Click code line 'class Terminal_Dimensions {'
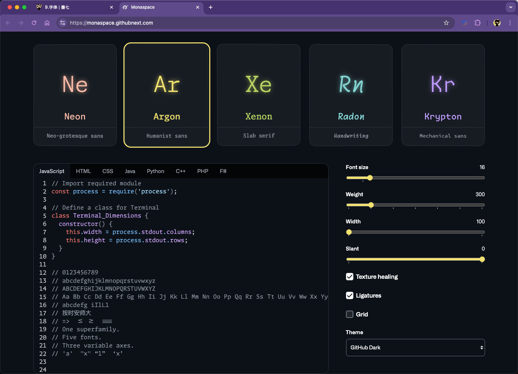This screenshot has width=518, height=374. pyautogui.click(x=100, y=215)
